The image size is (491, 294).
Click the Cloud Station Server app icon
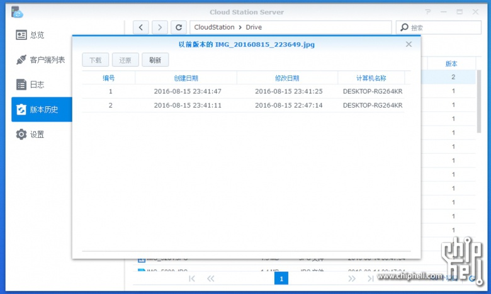(17, 12)
